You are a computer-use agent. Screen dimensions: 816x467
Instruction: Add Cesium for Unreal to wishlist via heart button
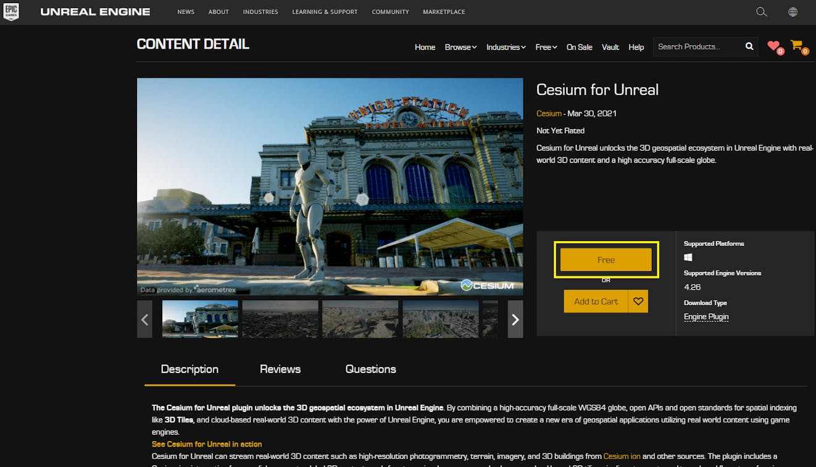tap(638, 301)
